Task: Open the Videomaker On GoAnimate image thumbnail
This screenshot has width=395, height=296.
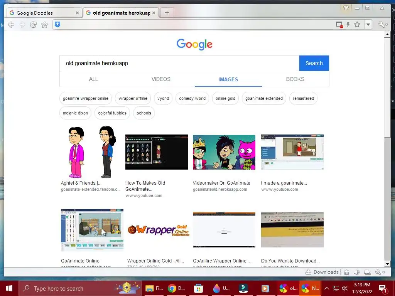Action: pyautogui.click(x=224, y=152)
